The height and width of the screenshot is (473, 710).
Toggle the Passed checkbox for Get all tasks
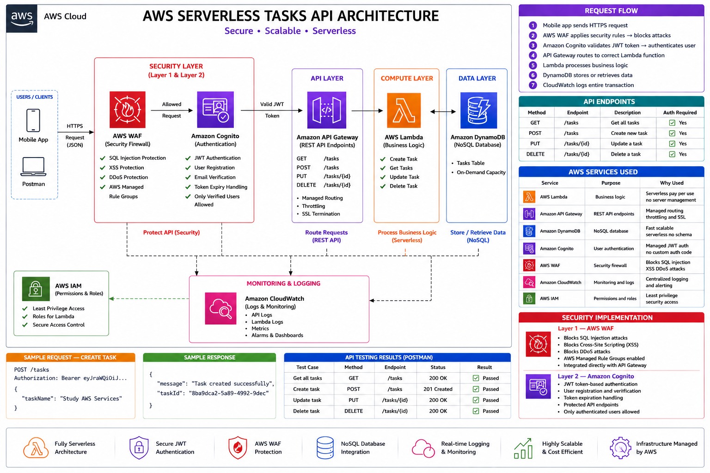pos(476,378)
